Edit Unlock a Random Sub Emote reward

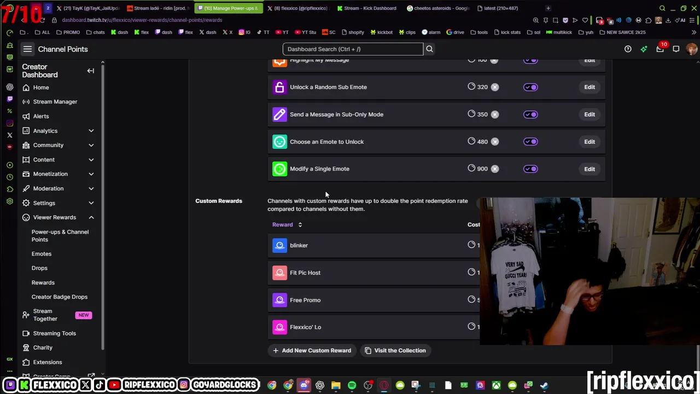[590, 87]
